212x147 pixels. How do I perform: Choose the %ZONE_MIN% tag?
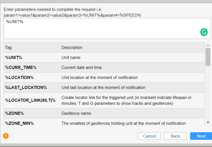click(x=19, y=123)
